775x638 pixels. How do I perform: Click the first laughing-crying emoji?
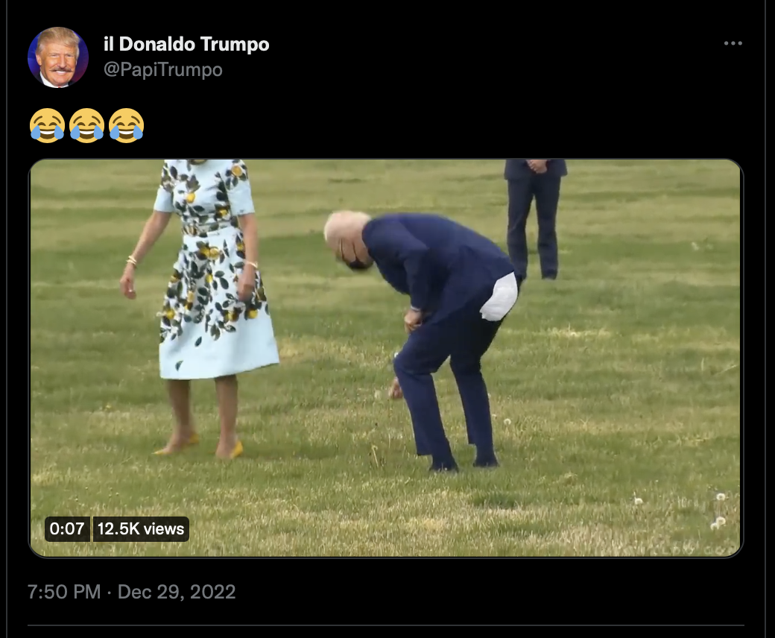click(48, 125)
